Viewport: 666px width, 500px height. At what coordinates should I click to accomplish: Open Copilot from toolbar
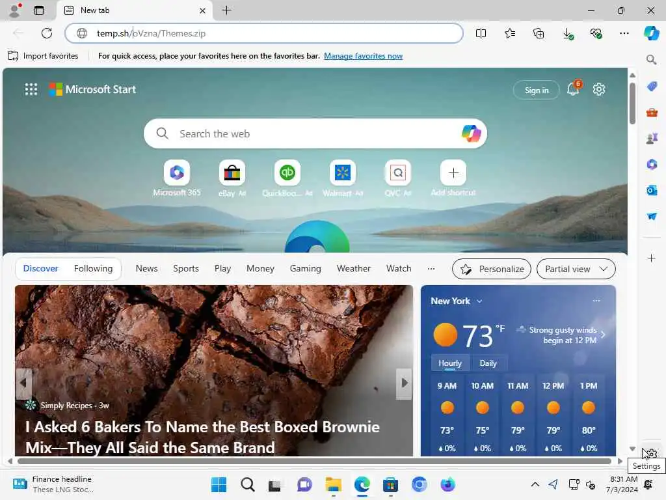click(651, 33)
